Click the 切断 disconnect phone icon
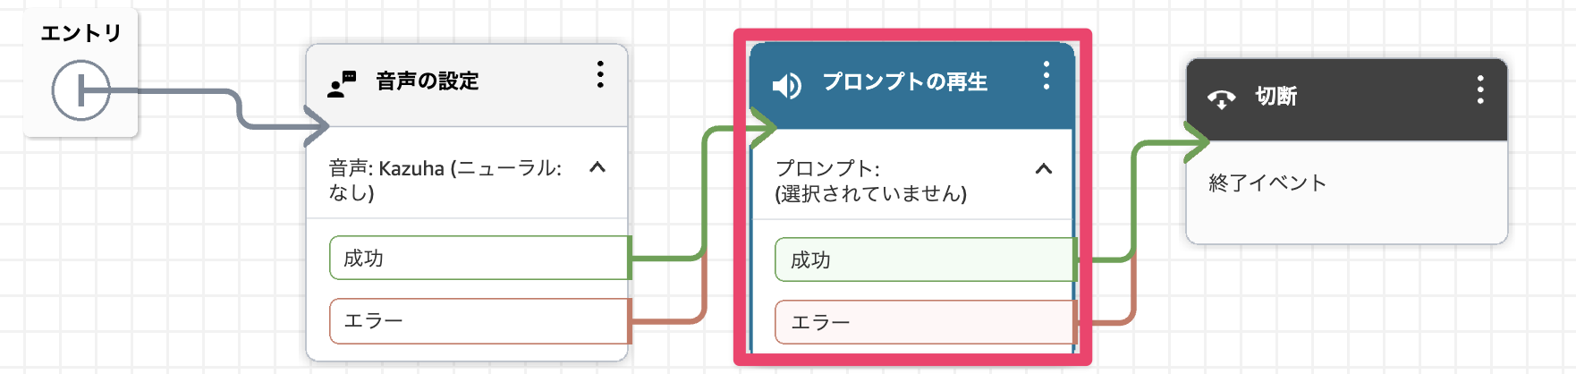The height and width of the screenshot is (374, 1576). tap(1221, 98)
